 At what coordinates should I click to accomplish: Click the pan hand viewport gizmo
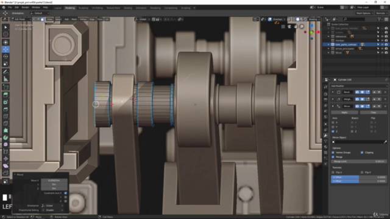(296, 27)
